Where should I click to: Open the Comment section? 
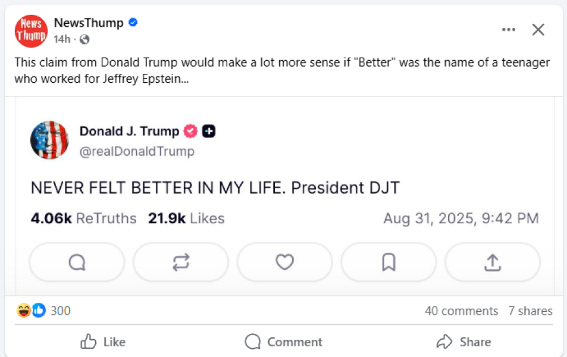(284, 342)
